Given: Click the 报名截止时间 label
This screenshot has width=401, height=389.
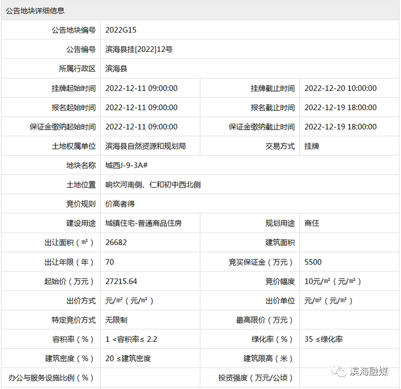Looking at the screenshot, I should (273, 108).
